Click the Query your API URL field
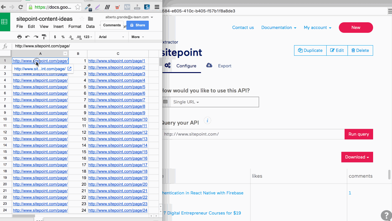Screen dimensions: 392x221 pos(253,134)
